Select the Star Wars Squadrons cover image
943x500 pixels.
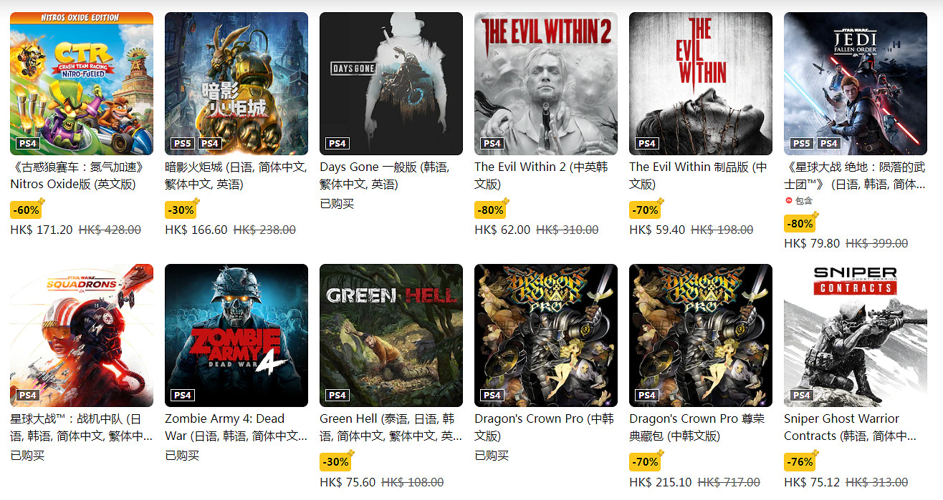point(82,335)
